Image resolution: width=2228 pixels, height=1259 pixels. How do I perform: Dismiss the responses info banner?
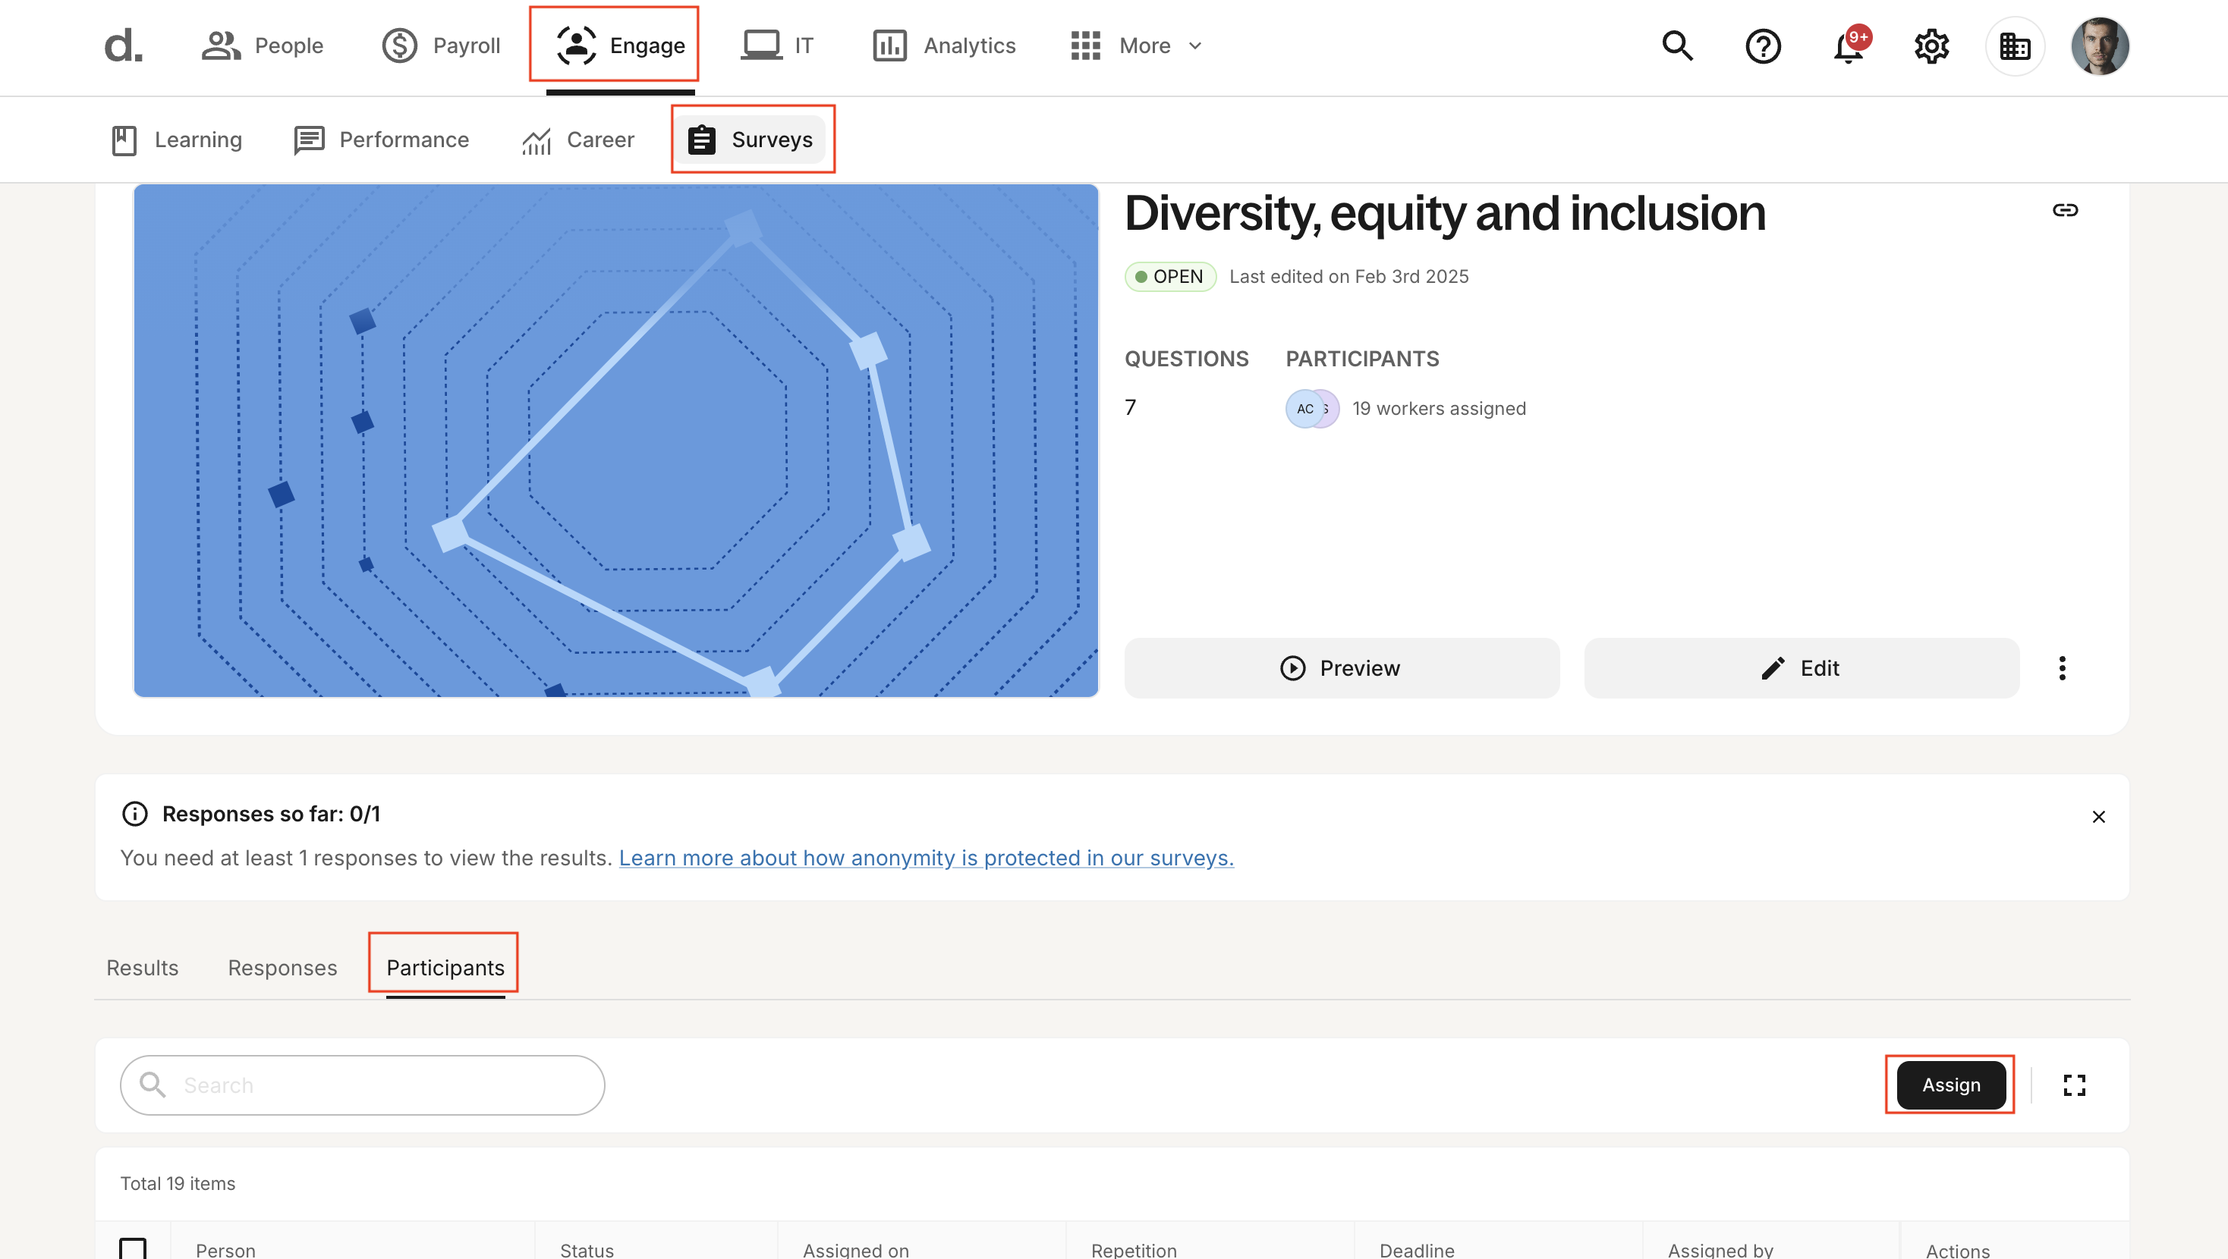pyautogui.click(x=2098, y=817)
